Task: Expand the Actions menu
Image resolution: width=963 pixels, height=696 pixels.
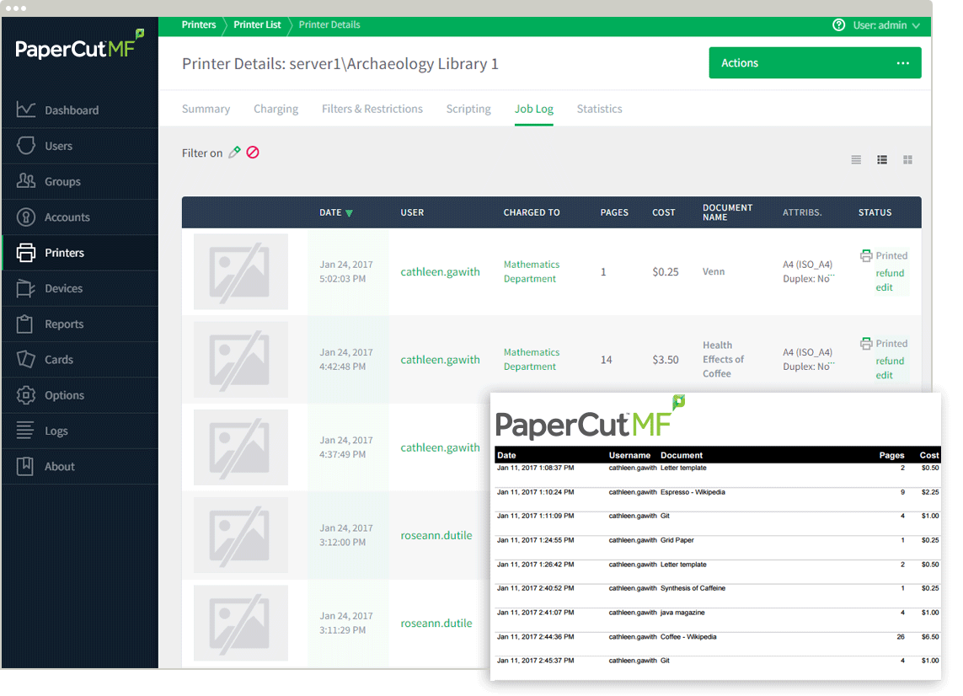Action: [815, 62]
